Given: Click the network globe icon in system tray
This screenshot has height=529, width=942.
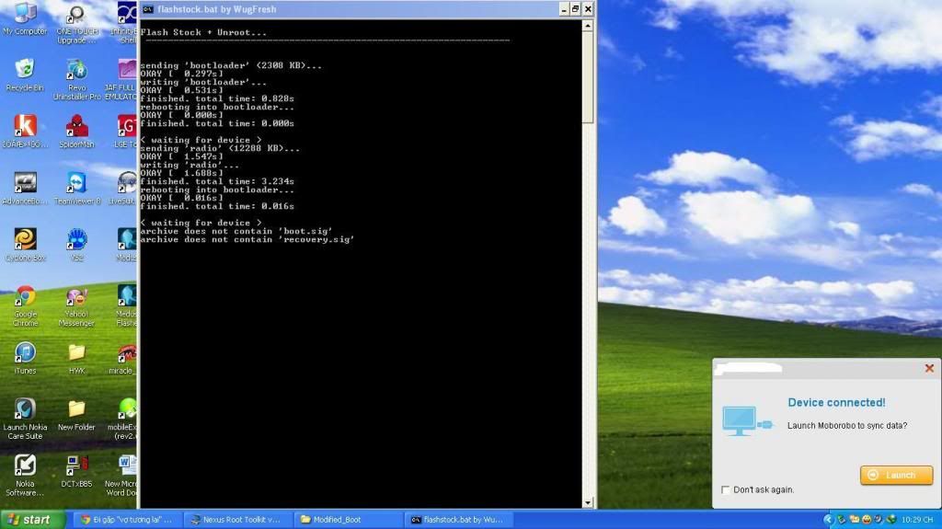Looking at the screenshot, I should point(891,519).
